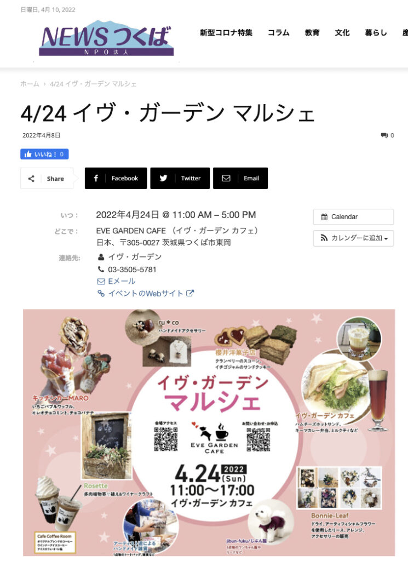Click the RSS icon beside カレンダーに追加
408x561 pixels.
click(x=324, y=238)
